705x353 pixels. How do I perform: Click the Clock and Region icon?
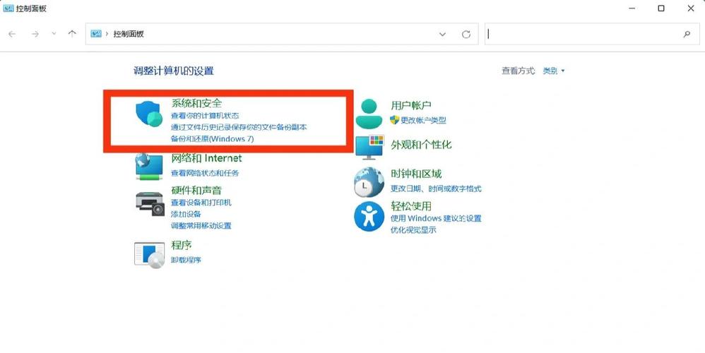click(x=369, y=181)
